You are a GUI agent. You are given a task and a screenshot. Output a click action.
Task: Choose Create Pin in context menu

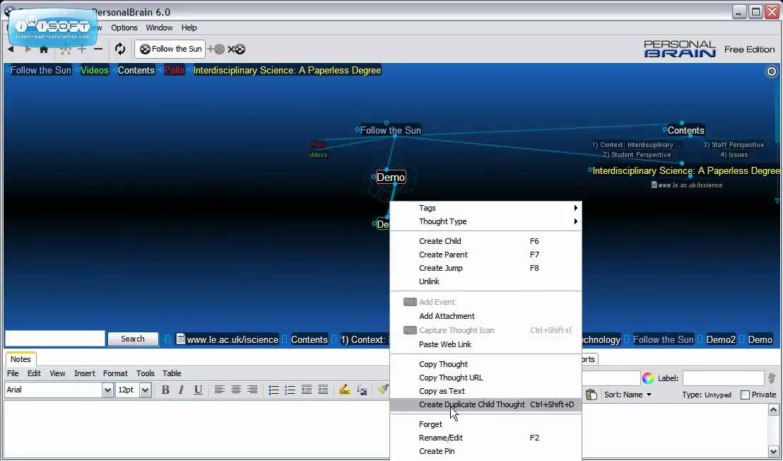[x=485, y=451]
